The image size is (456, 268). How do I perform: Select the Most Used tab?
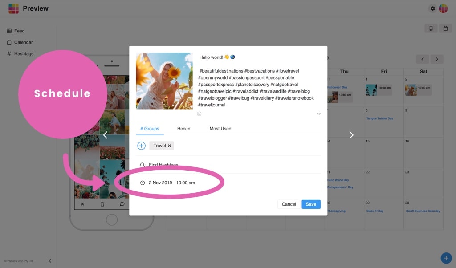click(x=220, y=129)
